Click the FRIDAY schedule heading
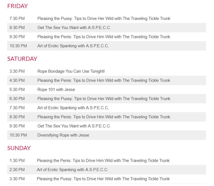Viewport: 214px width, 186px height. click(17, 6)
